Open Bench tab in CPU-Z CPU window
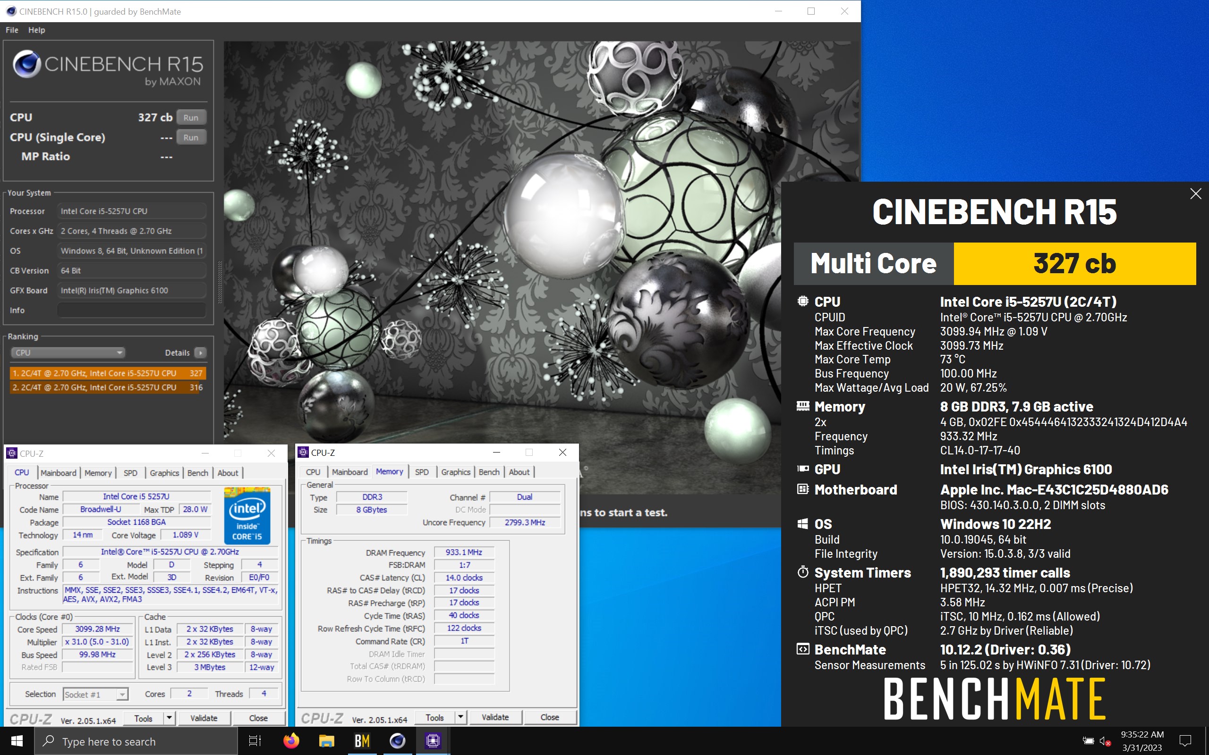Image resolution: width=1209 pixels, height=755 pixels. 198,473
